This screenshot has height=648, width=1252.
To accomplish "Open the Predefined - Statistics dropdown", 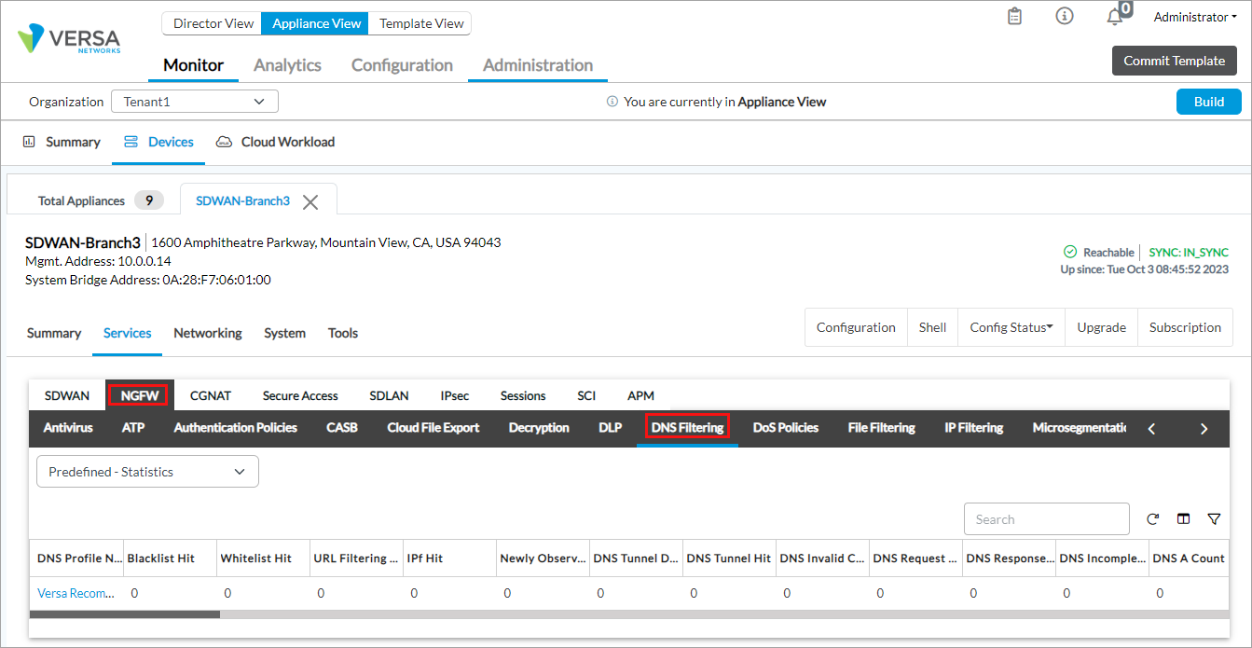I will 146,471.
